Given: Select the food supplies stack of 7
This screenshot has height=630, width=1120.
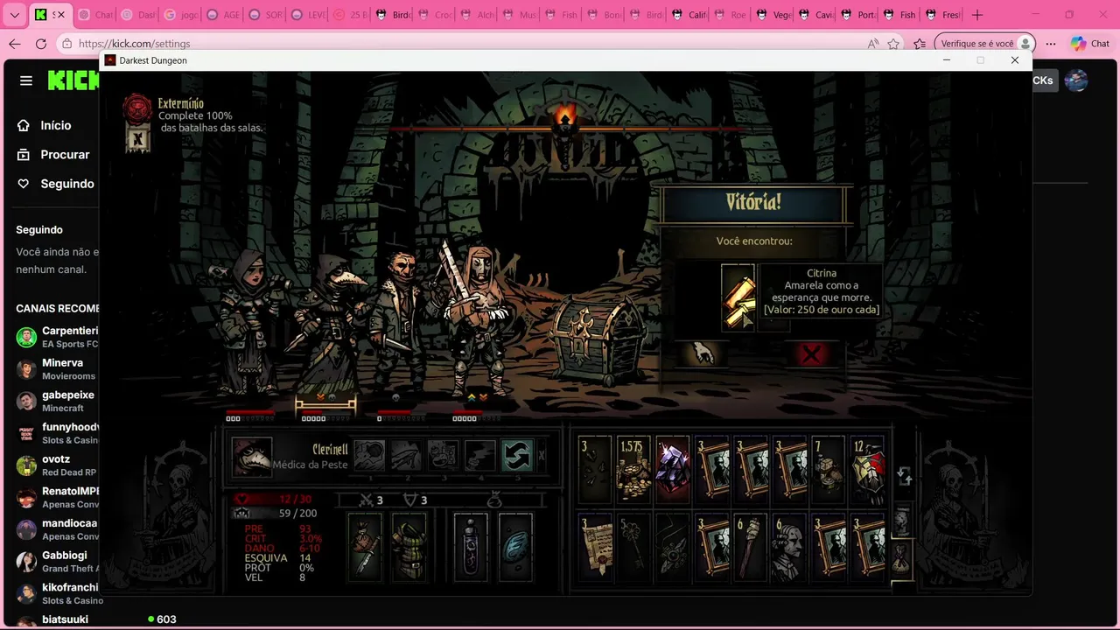Looking at the screenshot, I should 829,470.
